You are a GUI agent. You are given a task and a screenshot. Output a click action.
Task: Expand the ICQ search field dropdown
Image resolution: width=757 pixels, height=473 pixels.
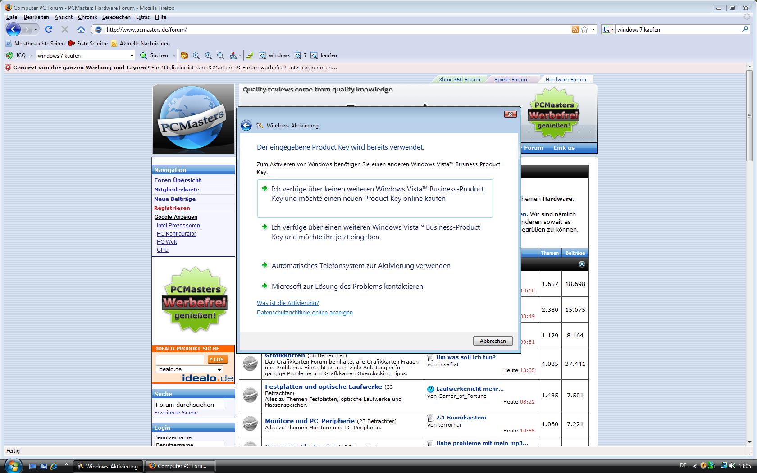tap(132, 56)
